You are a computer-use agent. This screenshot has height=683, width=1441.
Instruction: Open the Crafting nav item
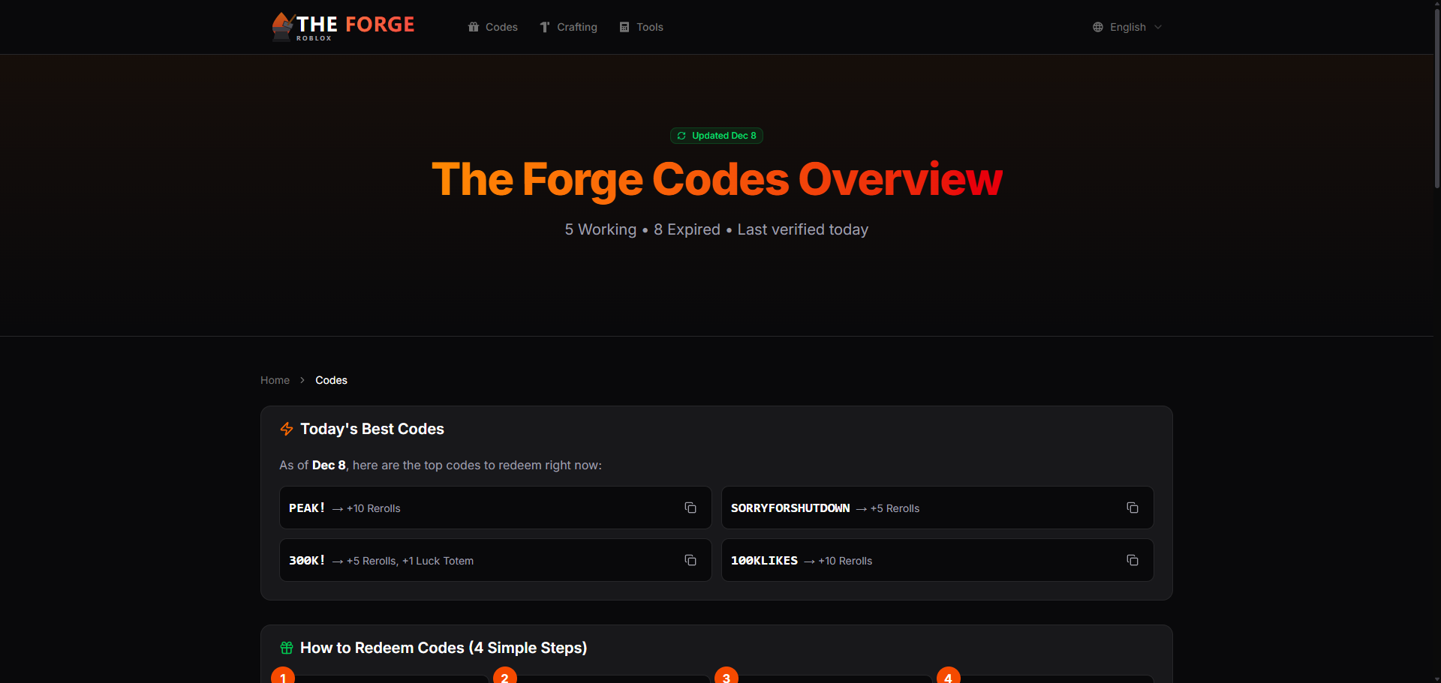(576, 27)
